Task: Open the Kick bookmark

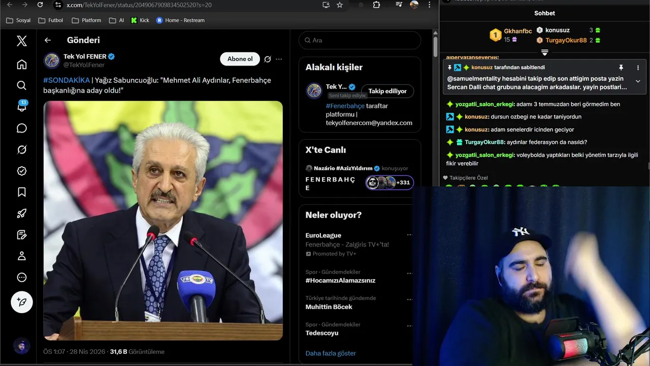Action: [140, 20]
